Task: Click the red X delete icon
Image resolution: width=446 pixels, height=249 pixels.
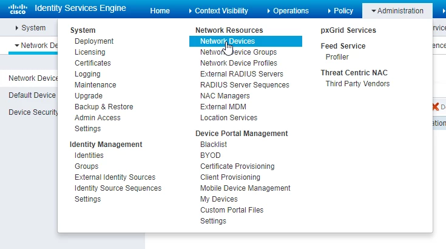Action: (x=435, y=107)
